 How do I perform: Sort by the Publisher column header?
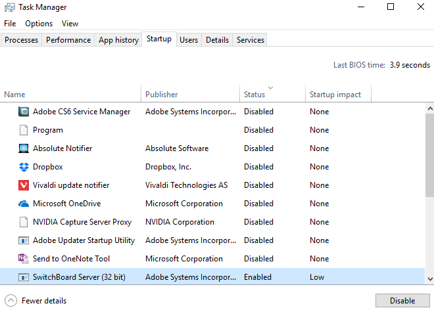(x=191, y=95)
